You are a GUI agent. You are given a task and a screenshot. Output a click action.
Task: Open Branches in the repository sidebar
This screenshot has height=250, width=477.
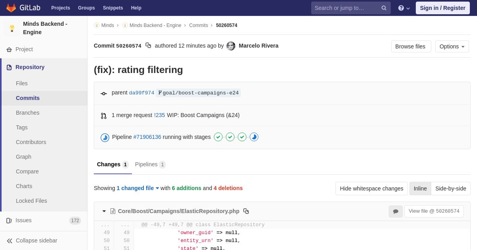27,113
